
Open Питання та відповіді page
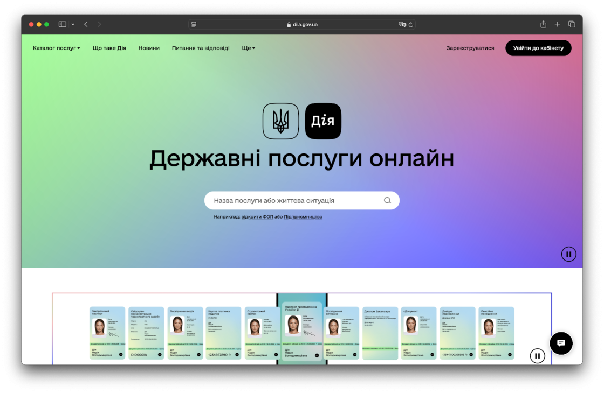(201, 48)
